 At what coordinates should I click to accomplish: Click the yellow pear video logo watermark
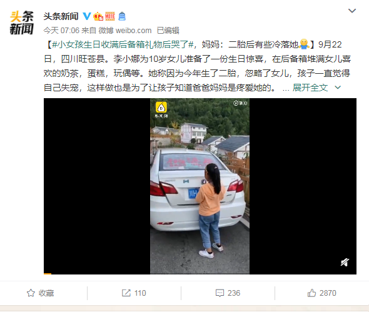[161, 109]
